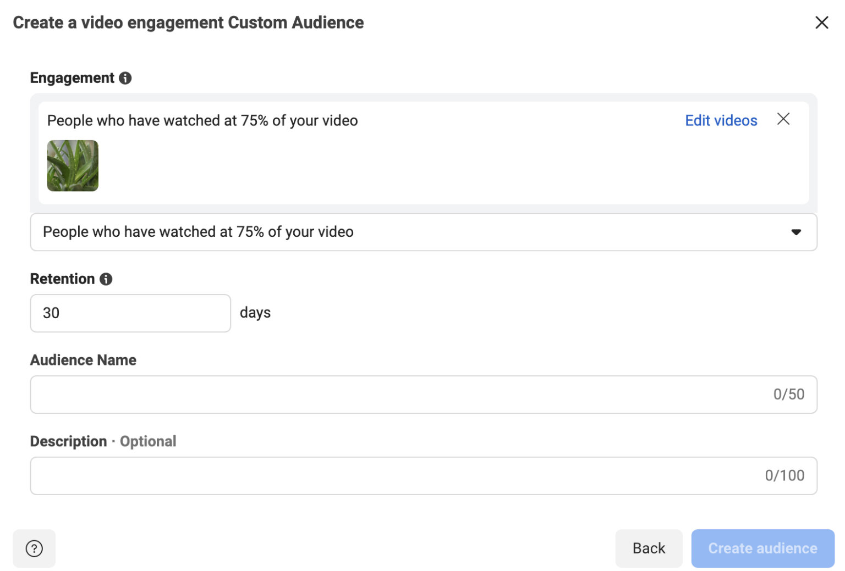Click the engagement summary card text
The height and width of the screenshot is (571, 845).
point(202,120)
